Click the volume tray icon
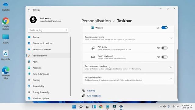Viewport: 195px width, 110px height. tap(177, 107)
